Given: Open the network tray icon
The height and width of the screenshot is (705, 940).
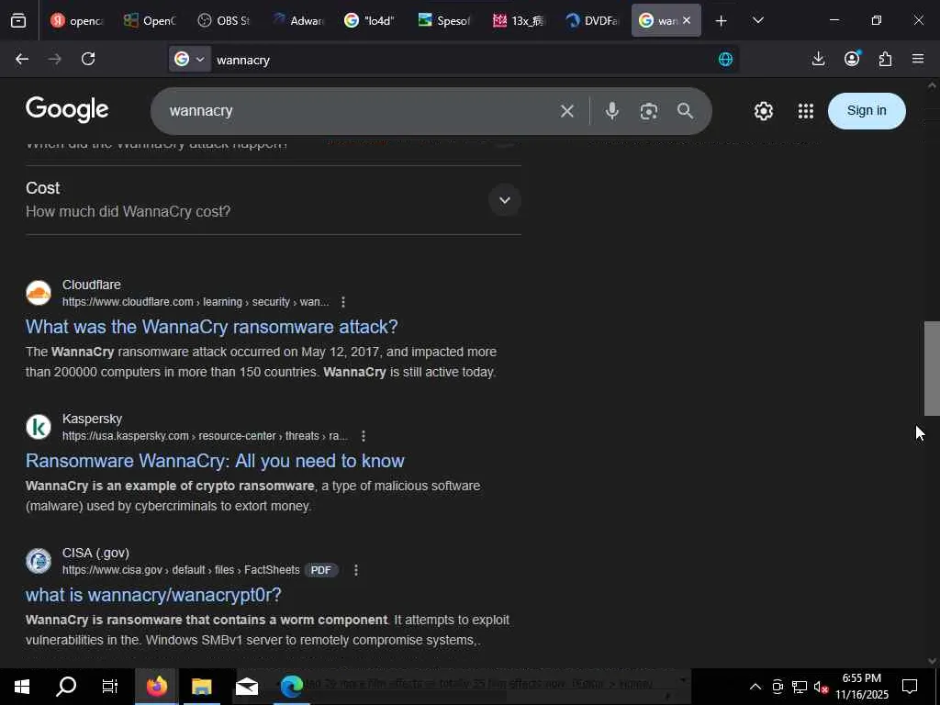Looking at the screenshot, I should click(x=800, y=687).
